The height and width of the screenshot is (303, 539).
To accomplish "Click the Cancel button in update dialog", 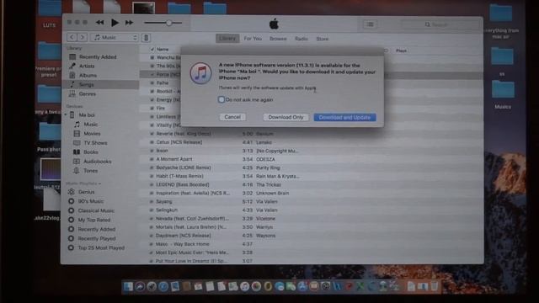I will point(232,117).
